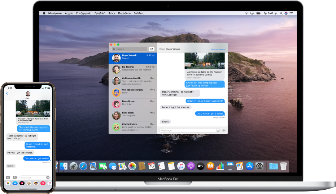The width and height of the screenshot is (336, 194).
Task: Open Safari from the Dock
Action: pyautogui.click(x=83, y=166)
